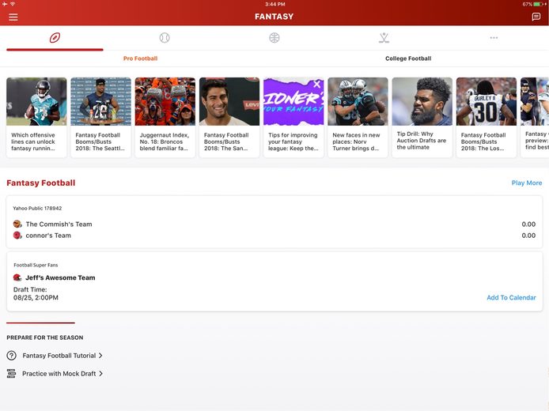Open the chat messages icon
This screenshot has width=549, height=411.
(536, 17)
